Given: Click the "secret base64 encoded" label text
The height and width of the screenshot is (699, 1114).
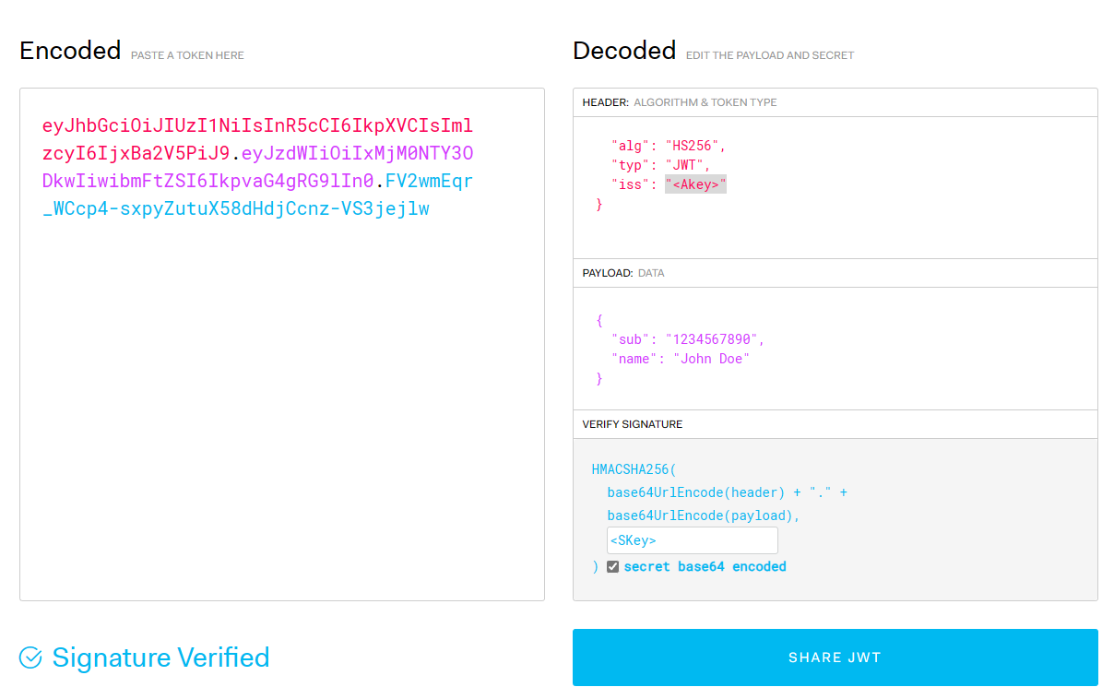Looking at the screenshot, I should (705, 567).
